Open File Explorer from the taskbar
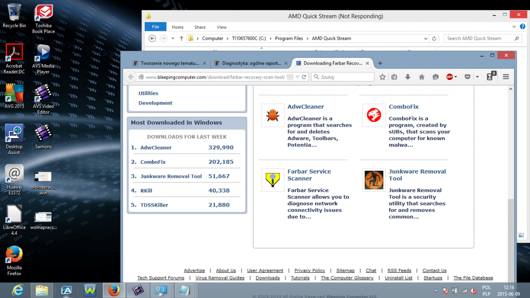Screen dimensions: 530x298 [x=42, y=290]
